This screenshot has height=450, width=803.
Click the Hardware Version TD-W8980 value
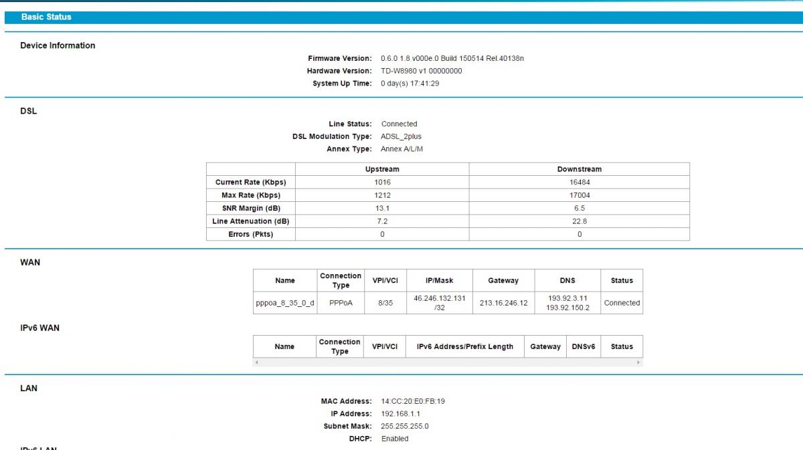pyautogui.click(x=421, y=71)
